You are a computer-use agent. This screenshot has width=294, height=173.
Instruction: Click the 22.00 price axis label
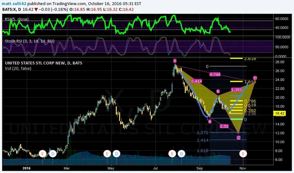(280, 88)
